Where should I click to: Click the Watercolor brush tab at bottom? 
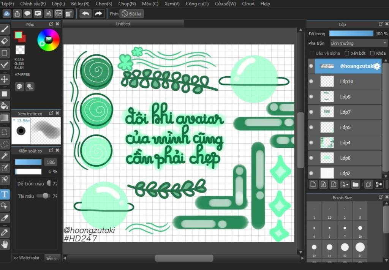pos(28,258)
